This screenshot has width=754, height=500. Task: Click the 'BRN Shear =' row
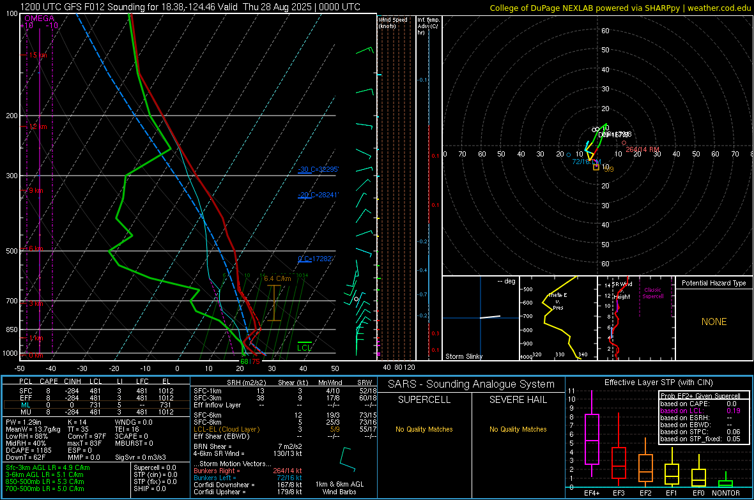pyautogui.click(x=248, y=446)
